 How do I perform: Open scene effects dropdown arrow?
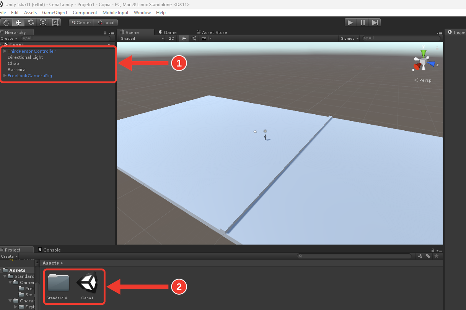click(211, 38)
